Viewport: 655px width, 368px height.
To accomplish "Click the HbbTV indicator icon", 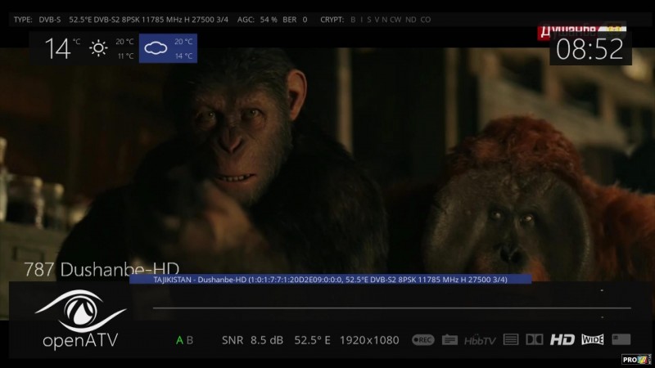I will [x=481, y=339].
